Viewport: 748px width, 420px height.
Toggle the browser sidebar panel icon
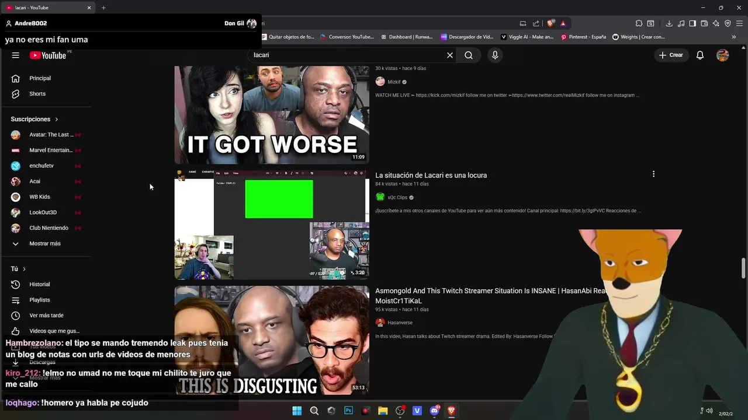point(692,23)
